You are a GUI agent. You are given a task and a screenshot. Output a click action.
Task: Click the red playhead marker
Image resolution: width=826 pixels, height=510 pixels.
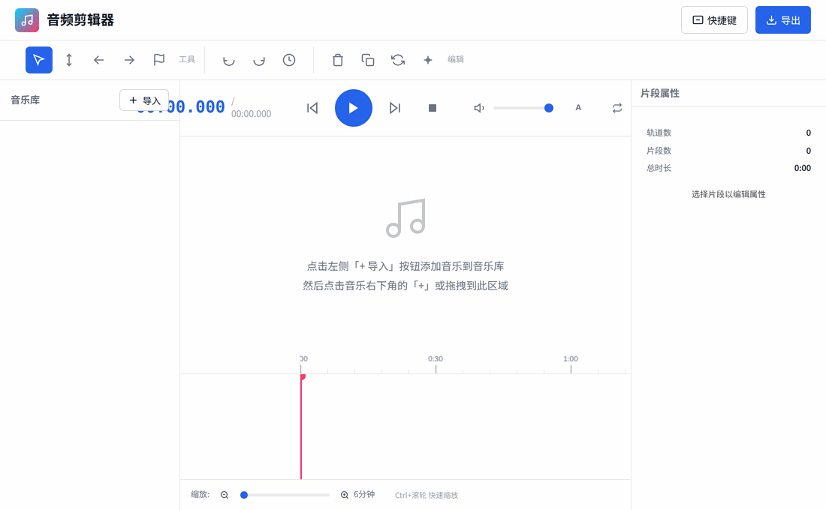tap(301, 426)
